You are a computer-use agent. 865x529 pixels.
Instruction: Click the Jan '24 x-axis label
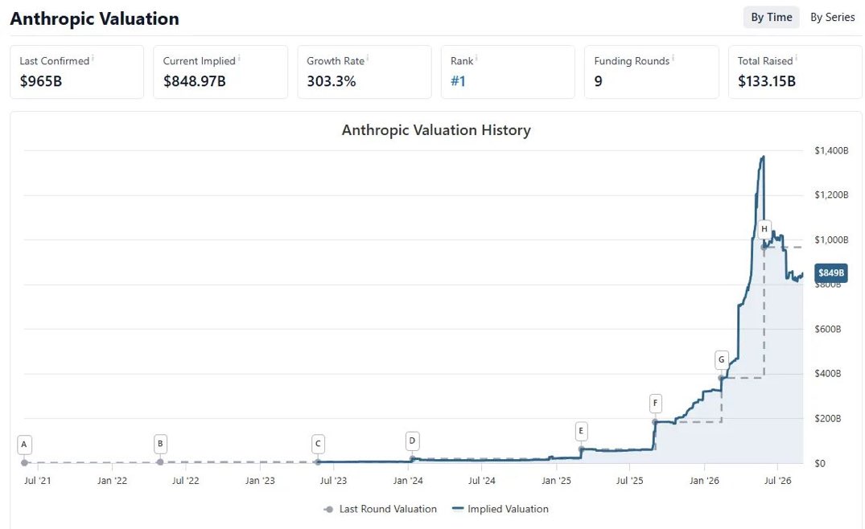[408, 481]
